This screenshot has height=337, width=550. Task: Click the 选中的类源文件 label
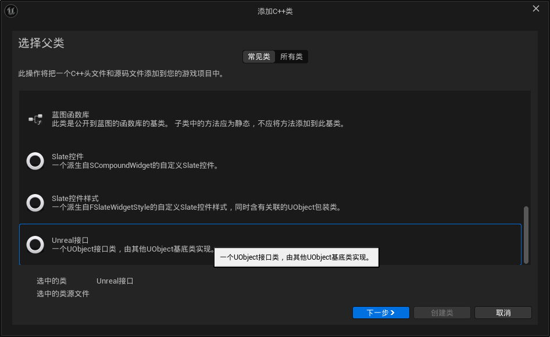pyautogui.click(x=63, y=293)
